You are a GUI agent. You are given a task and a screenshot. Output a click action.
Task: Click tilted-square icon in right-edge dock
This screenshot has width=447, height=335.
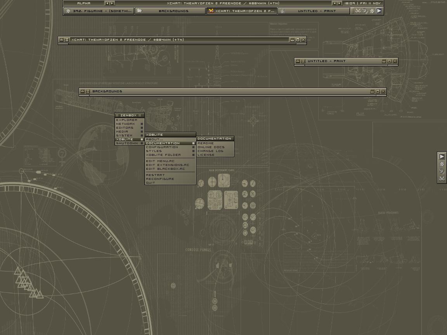(442, 164)
